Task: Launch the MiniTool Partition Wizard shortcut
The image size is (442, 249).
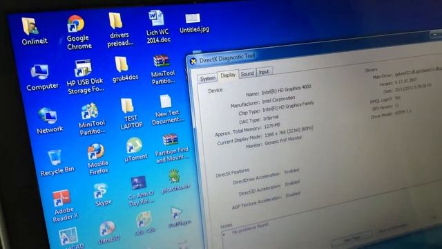Action: click(89, 111)
